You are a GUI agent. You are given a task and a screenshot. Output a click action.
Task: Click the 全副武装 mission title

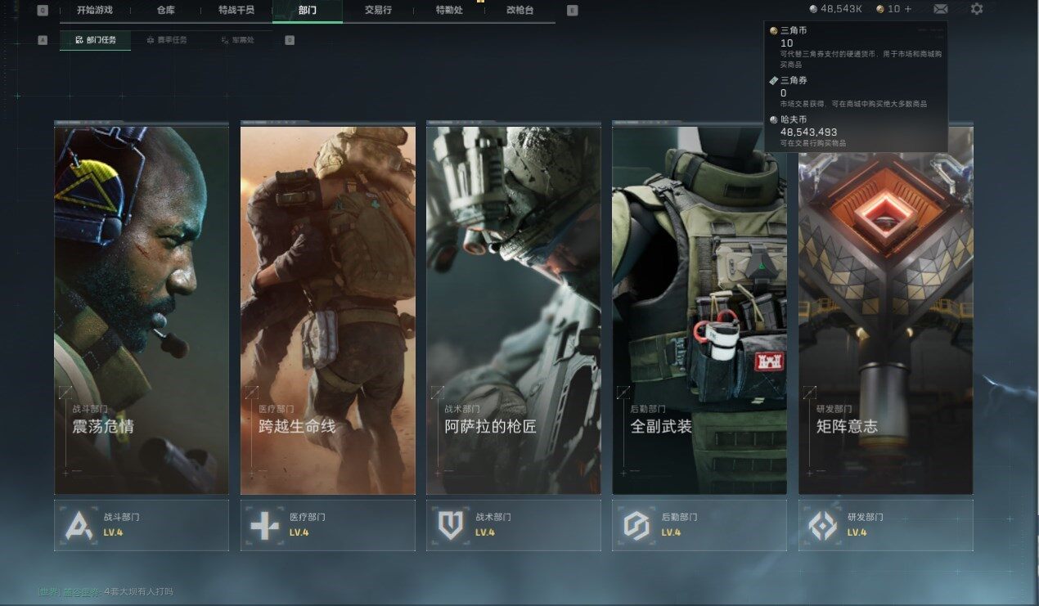point(661,426)
